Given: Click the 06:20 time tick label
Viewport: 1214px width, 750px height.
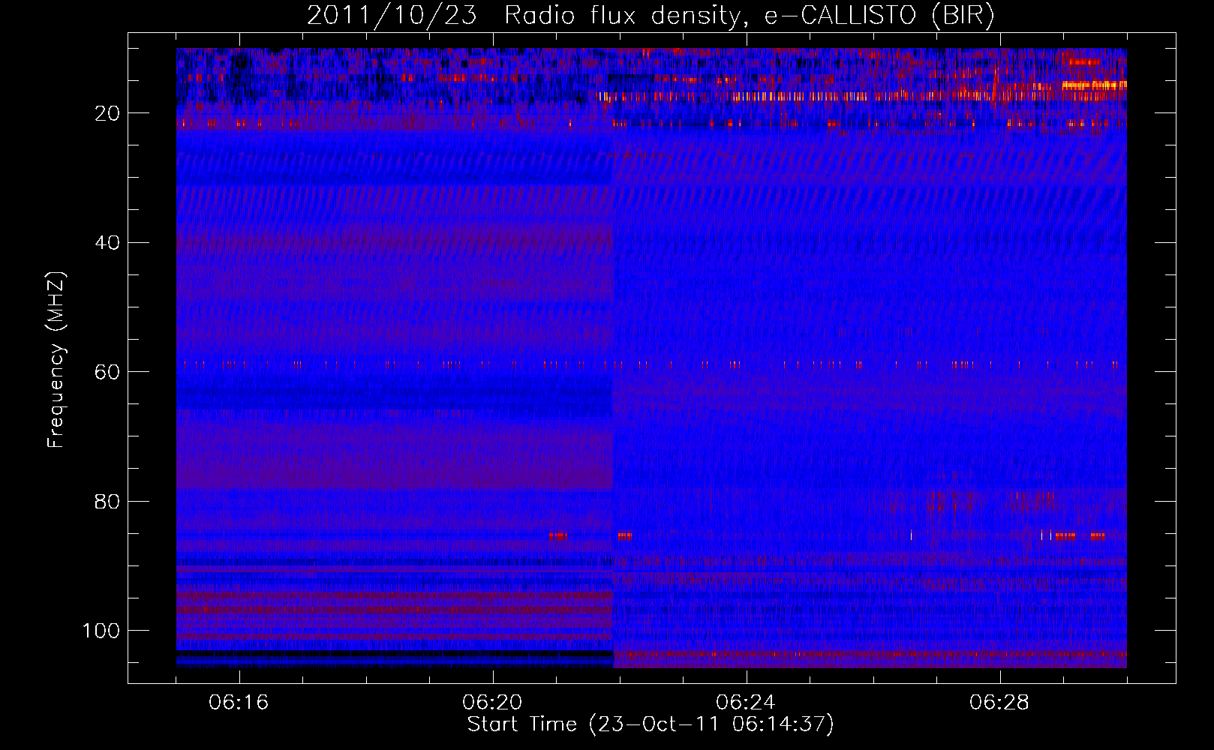Looking at the screenshot, I should pyautogui.click(x=492, y=703).
